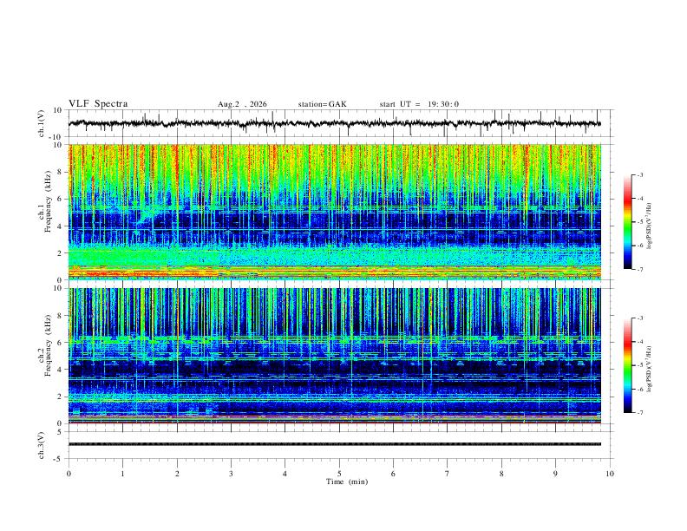Click the 0 minute tick on time axis
This screenshot has height=531, width=687.
click(x=69, y=474)
